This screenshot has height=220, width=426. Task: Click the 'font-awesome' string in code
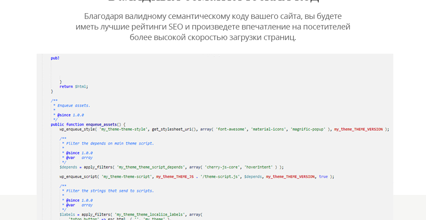tap(231, 129)
